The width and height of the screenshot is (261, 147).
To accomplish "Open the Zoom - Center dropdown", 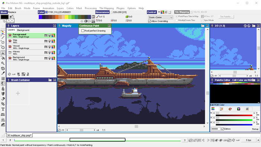I will [x=160, y=17].
